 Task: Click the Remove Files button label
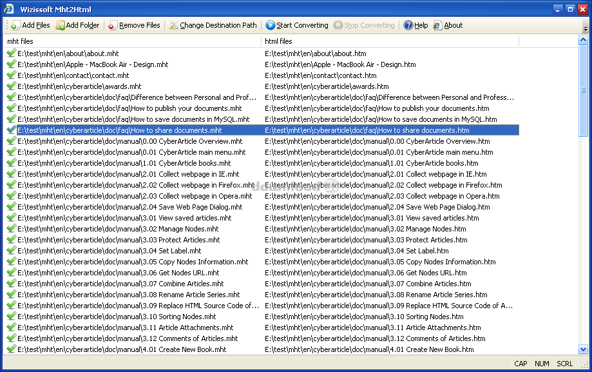pyautogui.click(x=140, y=25)
